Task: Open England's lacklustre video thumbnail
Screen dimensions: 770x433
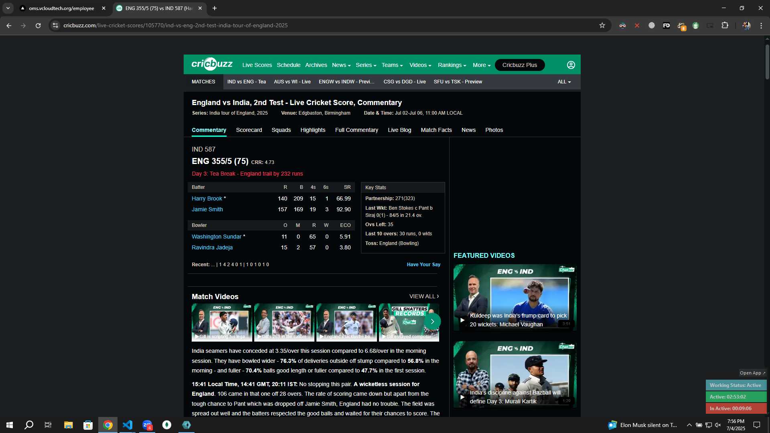Action: point(346,322)
